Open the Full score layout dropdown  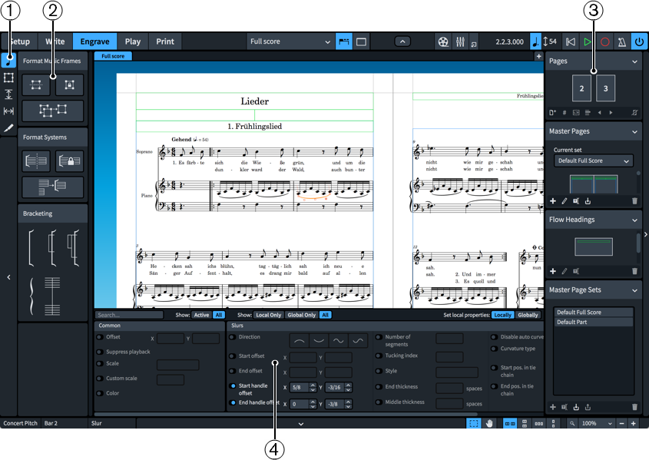(x=290, y=41)
